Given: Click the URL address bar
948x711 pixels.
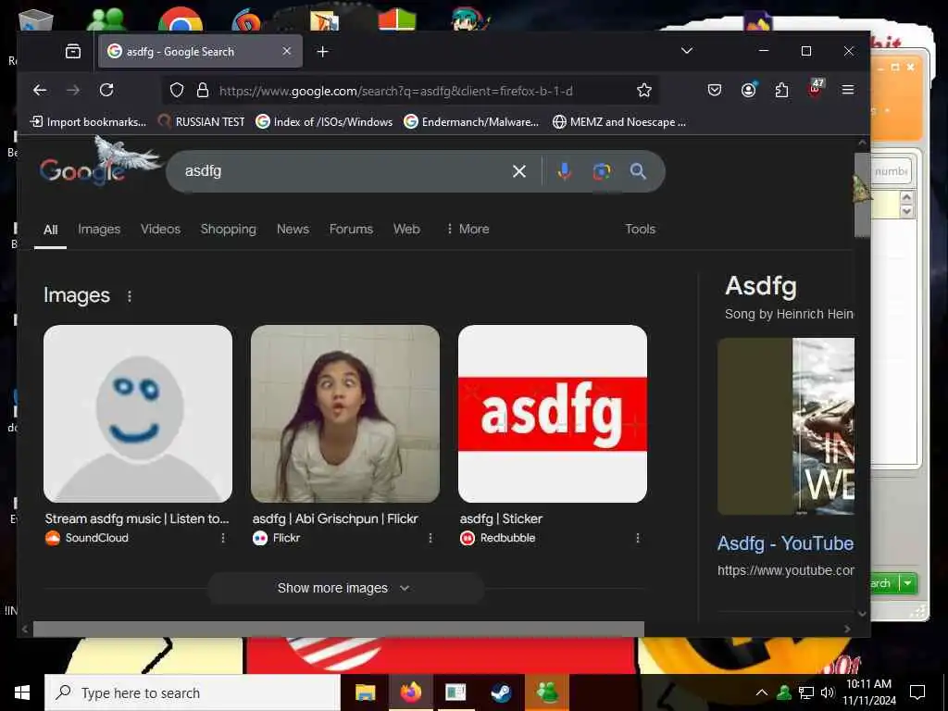Looking at the screenshot, I should (x=396, y=91).
